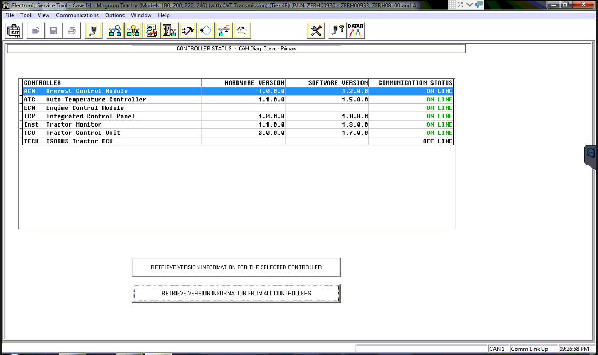Click the light bulb network toolbar icon
This screenshot has height=355, width=598.
click(133, 31)
